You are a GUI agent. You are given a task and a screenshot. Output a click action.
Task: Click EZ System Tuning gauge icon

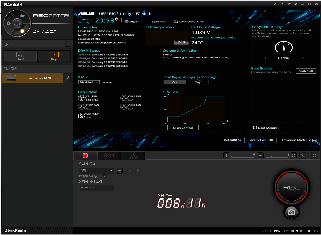coord(284,47)
